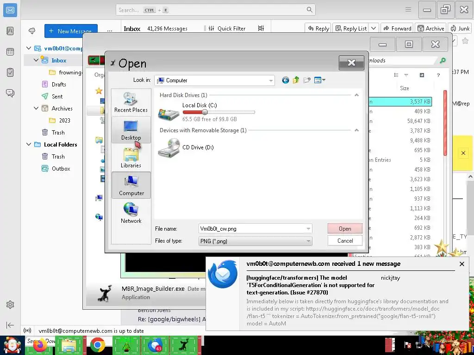474x355 pixels.
Task: Open the Mail tab icon in Thunderbird
Action: [10, 10]
